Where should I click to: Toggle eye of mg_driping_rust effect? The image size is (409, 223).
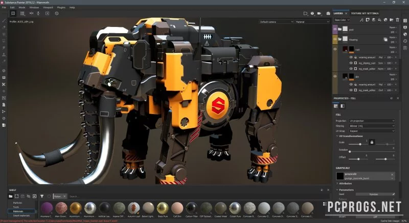click(x=351, y=63)
